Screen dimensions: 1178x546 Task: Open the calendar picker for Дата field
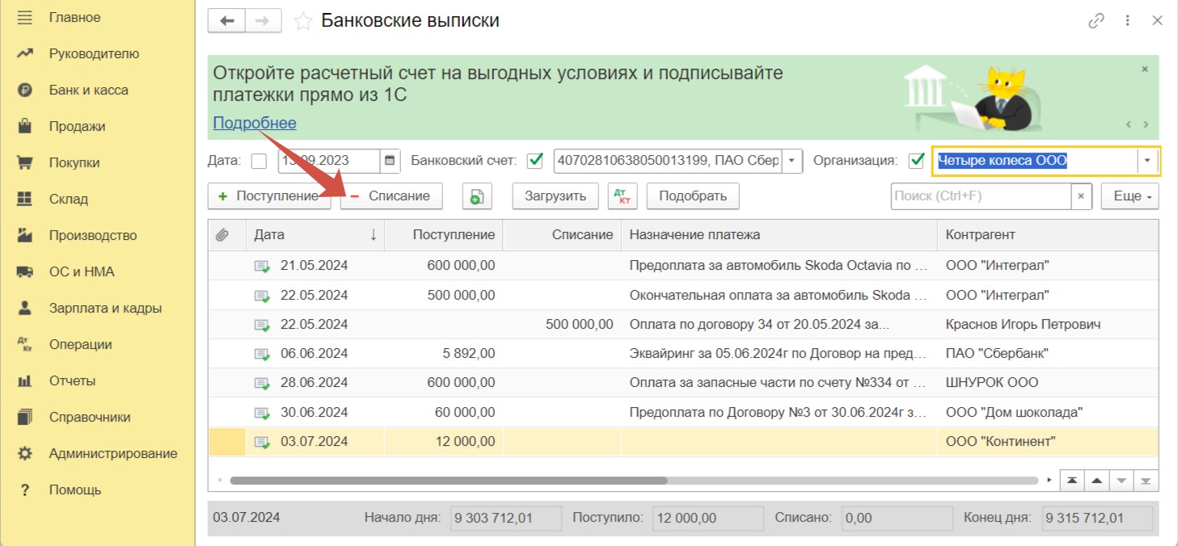[x=391, y=161]
